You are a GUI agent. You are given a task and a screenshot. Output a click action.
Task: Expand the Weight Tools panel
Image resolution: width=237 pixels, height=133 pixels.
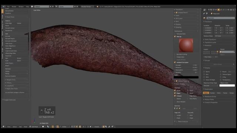pyautogui.click(x=11, y=80)
